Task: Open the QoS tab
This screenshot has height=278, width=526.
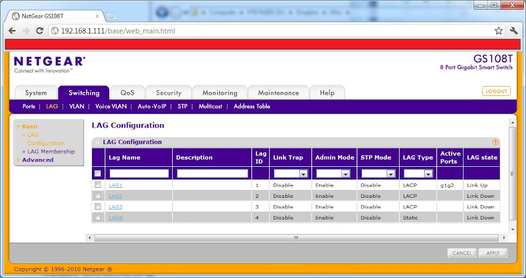Action: tap(128, 93)
